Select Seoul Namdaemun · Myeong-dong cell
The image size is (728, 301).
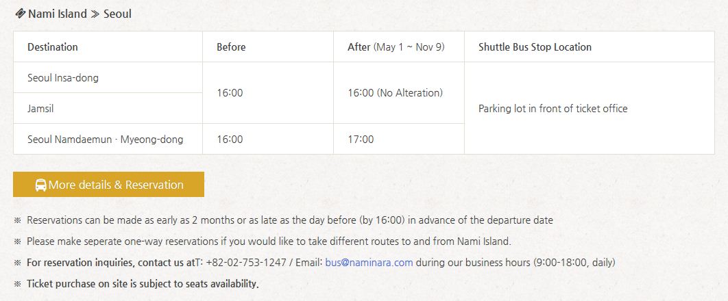(x=105, y=140)
